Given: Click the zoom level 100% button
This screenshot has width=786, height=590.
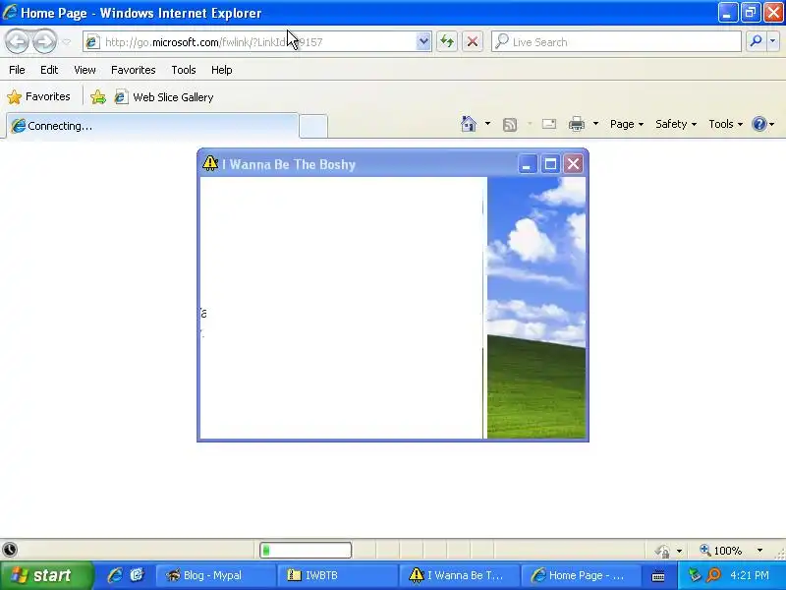Looking at the screenshot, I should click(x=722, y=551).
